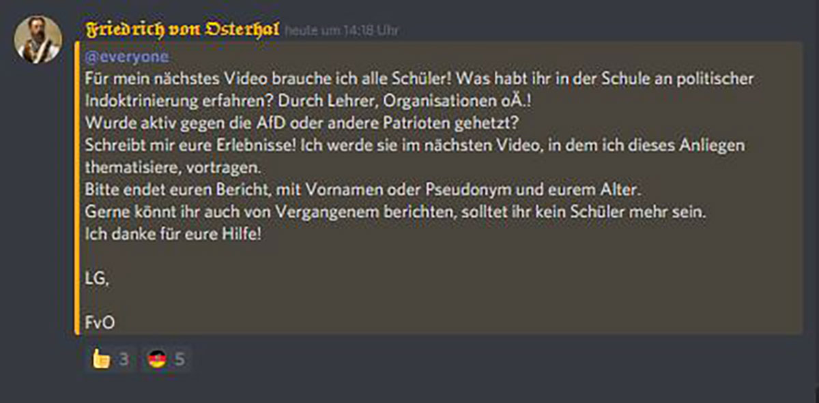The width and height of the screenshot is (819, 403).
Task: Click the line 'Schreibt mir eure Erlebnisse!'
Action: coord(416,146)
